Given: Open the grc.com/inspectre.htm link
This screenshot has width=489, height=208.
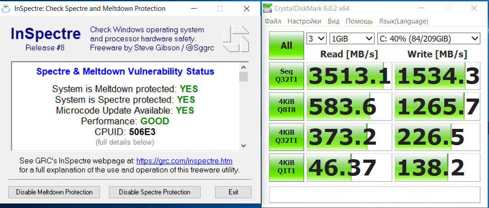Looking at the screenshot, I should 184,161.
